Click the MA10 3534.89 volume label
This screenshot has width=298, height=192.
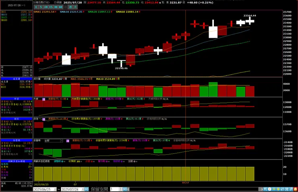tap(108, 79)
